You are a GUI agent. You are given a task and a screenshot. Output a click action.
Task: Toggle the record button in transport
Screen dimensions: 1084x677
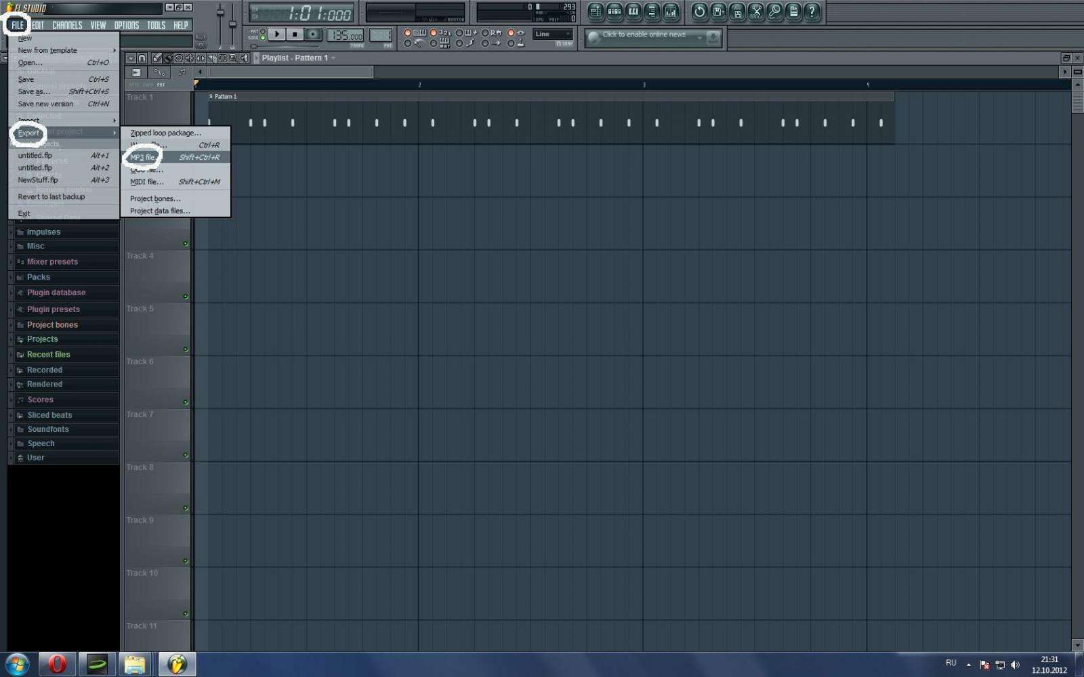pyautogui.click(x=312, y=34)
